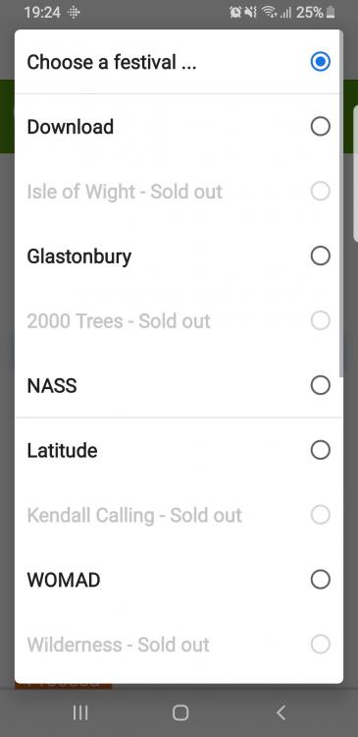Tap the icon beside the 19:24 clock

point(75,13)
